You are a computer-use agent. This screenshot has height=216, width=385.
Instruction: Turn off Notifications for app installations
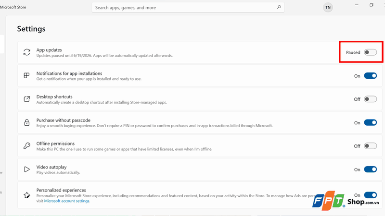coord(370,76)
